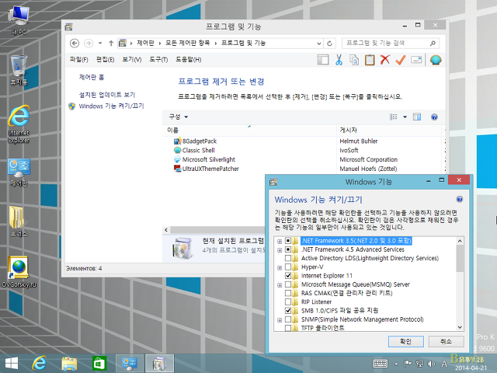
Task: Click 제어판 breadcrumb in address bar
Action: pyautogui.click(x=145, y=43)
